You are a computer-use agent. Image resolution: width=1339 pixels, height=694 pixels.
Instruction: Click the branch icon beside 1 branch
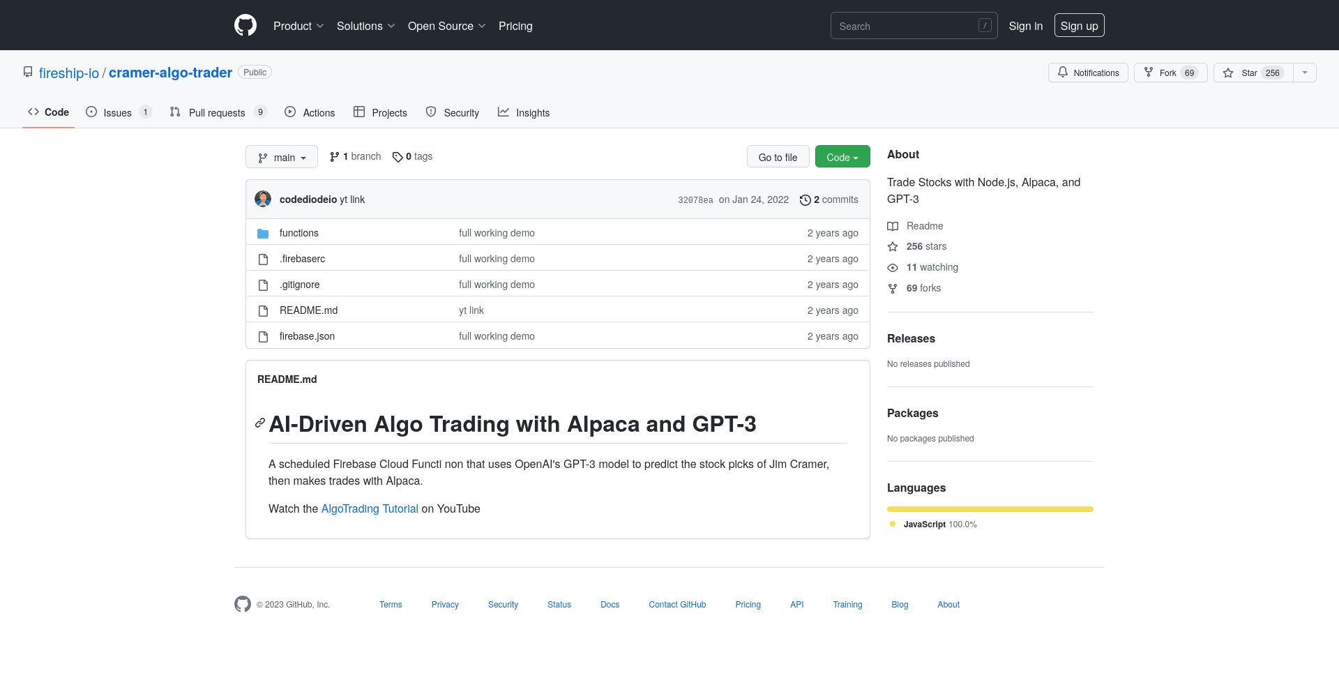click(335, 157)
